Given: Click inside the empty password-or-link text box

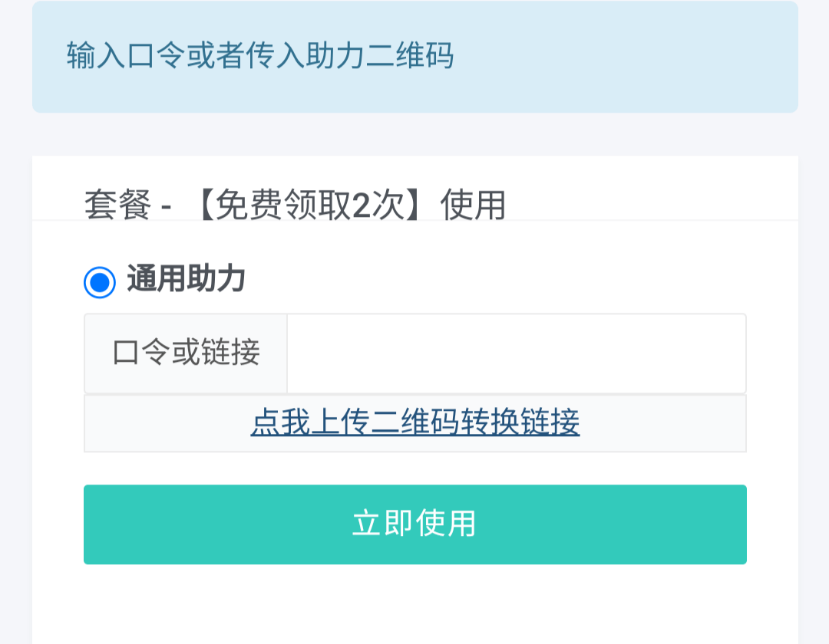Looking at the screenshot, I should pyautogui.click(x=516, y=353).
